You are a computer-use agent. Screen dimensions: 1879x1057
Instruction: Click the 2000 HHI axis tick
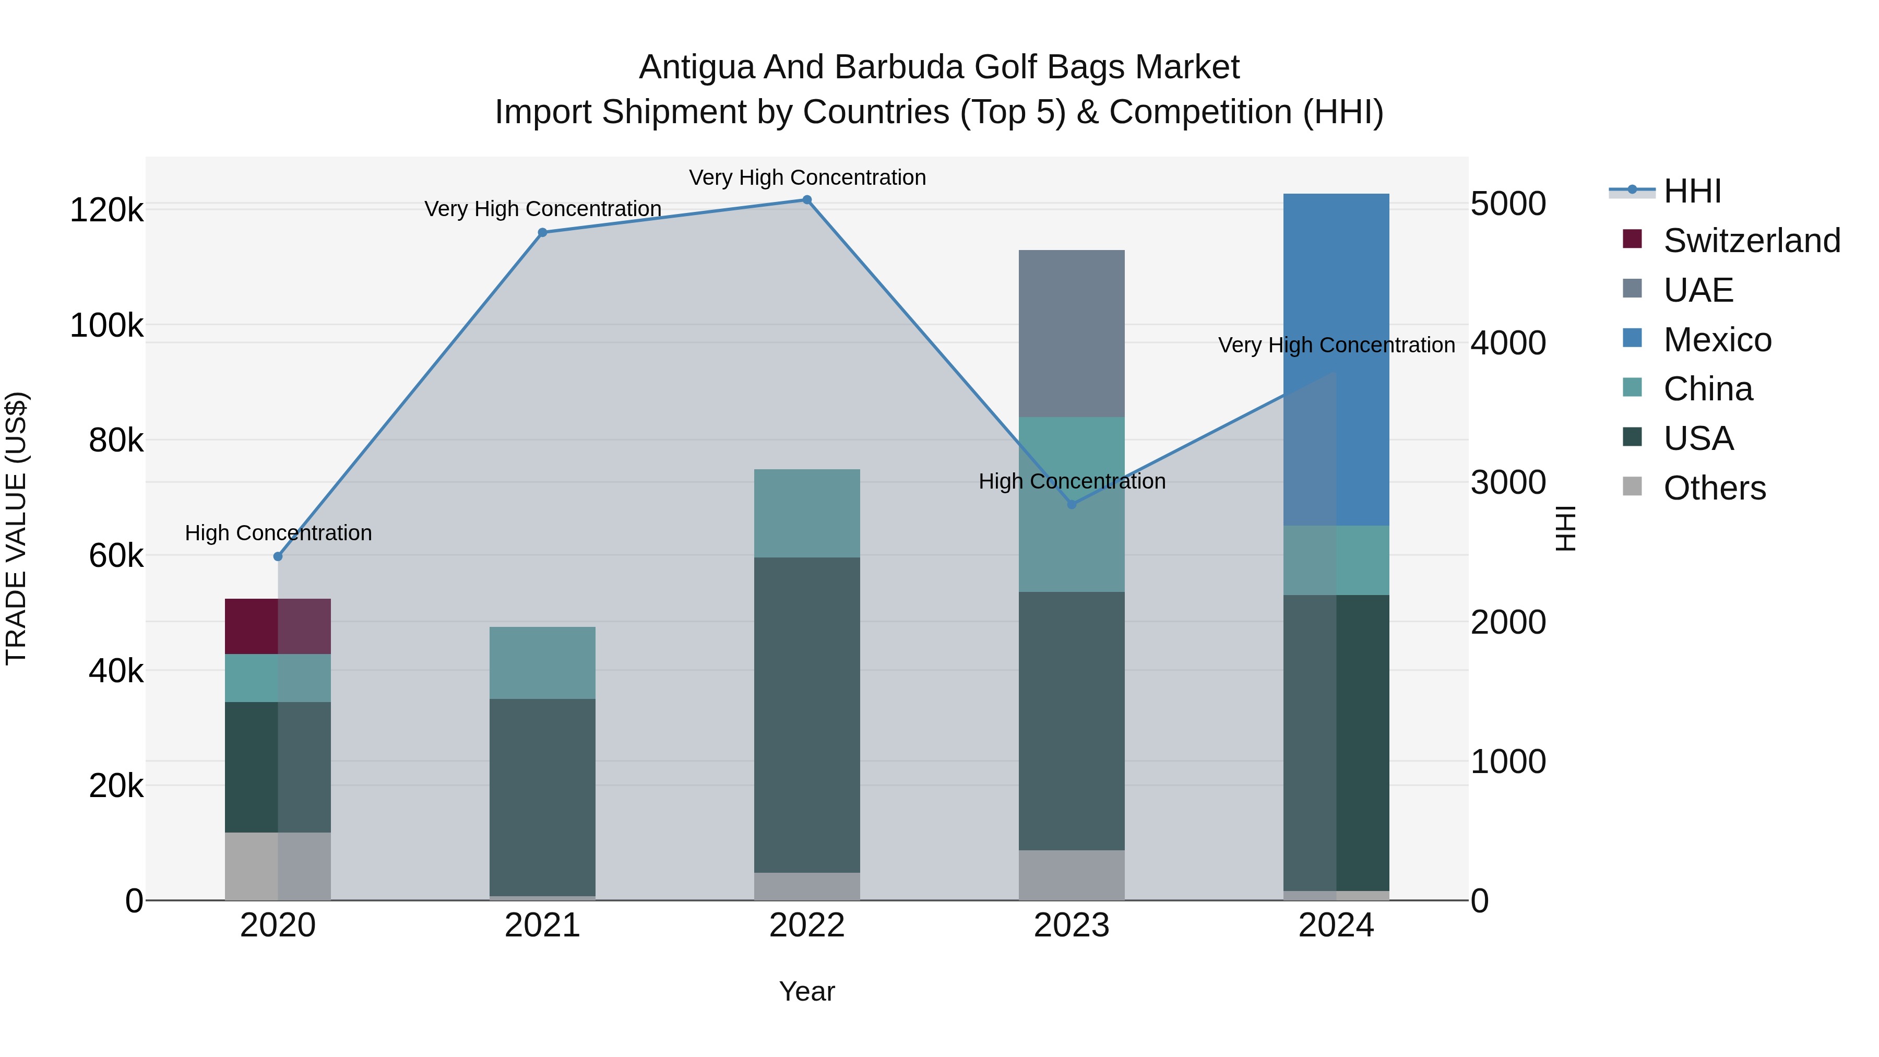(1508, 622)
